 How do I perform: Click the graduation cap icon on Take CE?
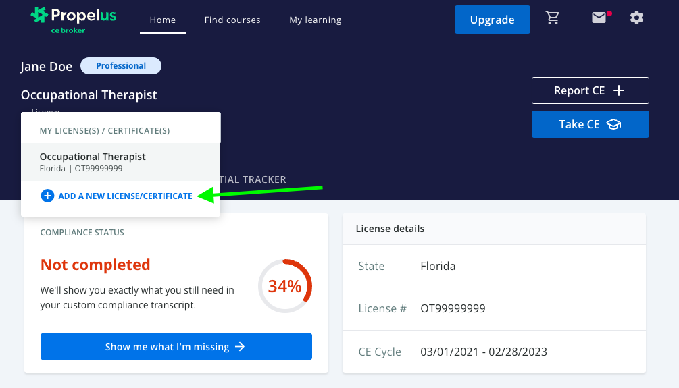coord(613,124)
